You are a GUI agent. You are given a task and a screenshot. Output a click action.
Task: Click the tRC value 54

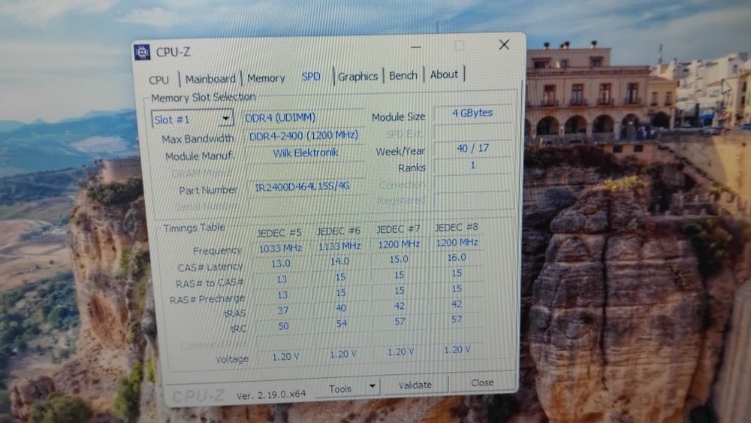pyautogui.click(x=341, y=324)
